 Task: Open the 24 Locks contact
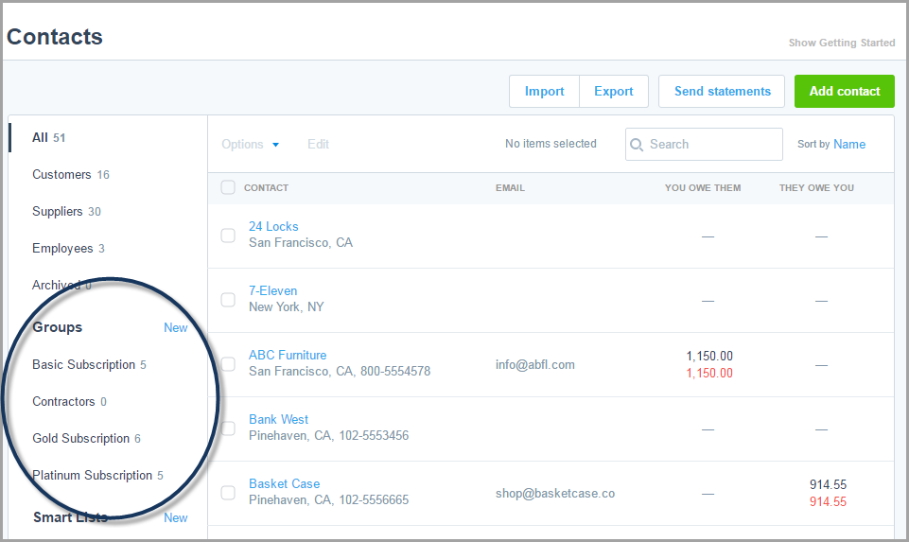click(x=273, y=227)
